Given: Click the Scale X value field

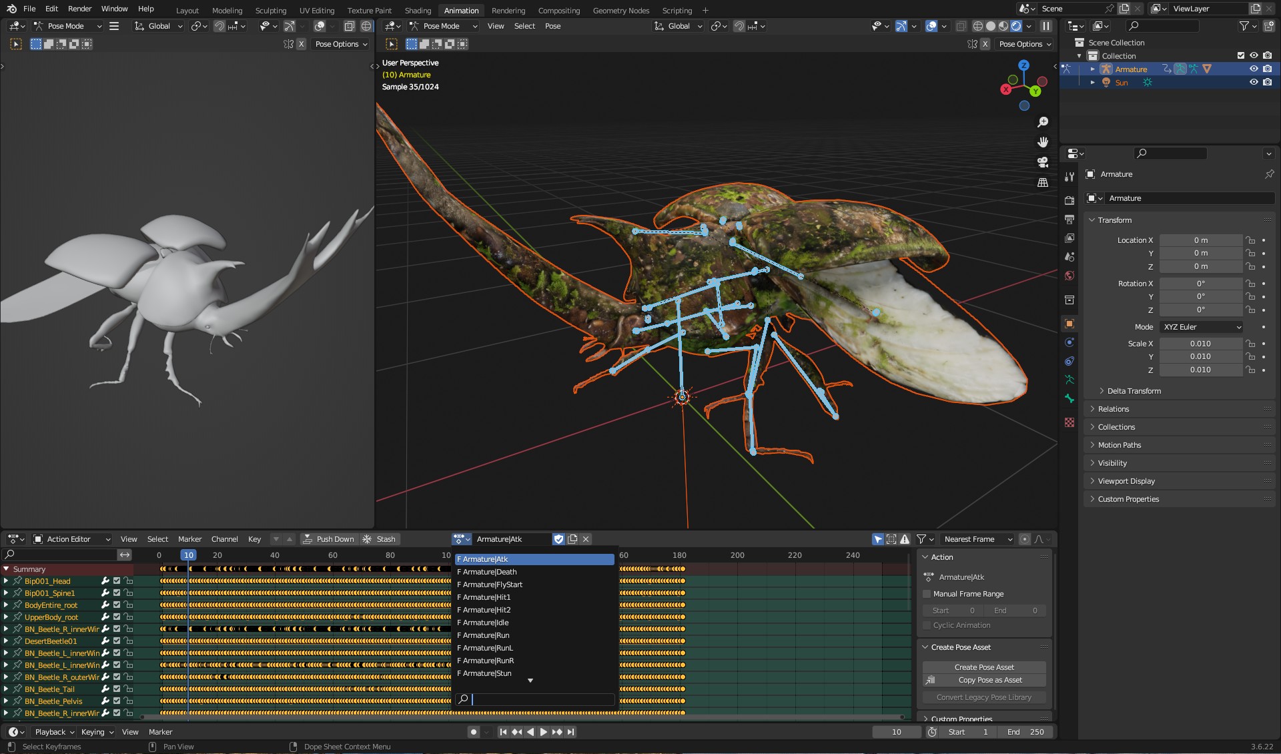Looking at the screenshot, I should coord(1200,344).
